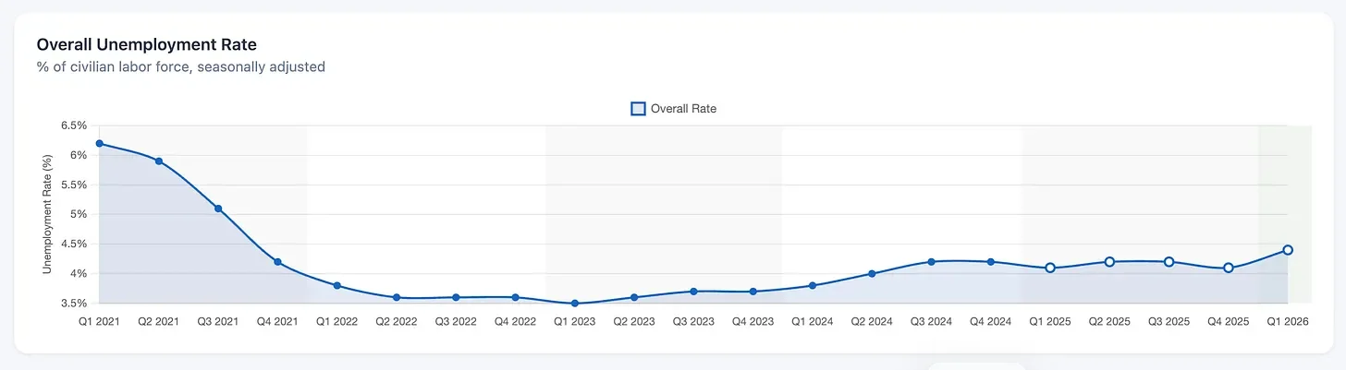Click the Overall Rate legend label
This screenshot has width=1346, height=370.
(x=683, y=109)
